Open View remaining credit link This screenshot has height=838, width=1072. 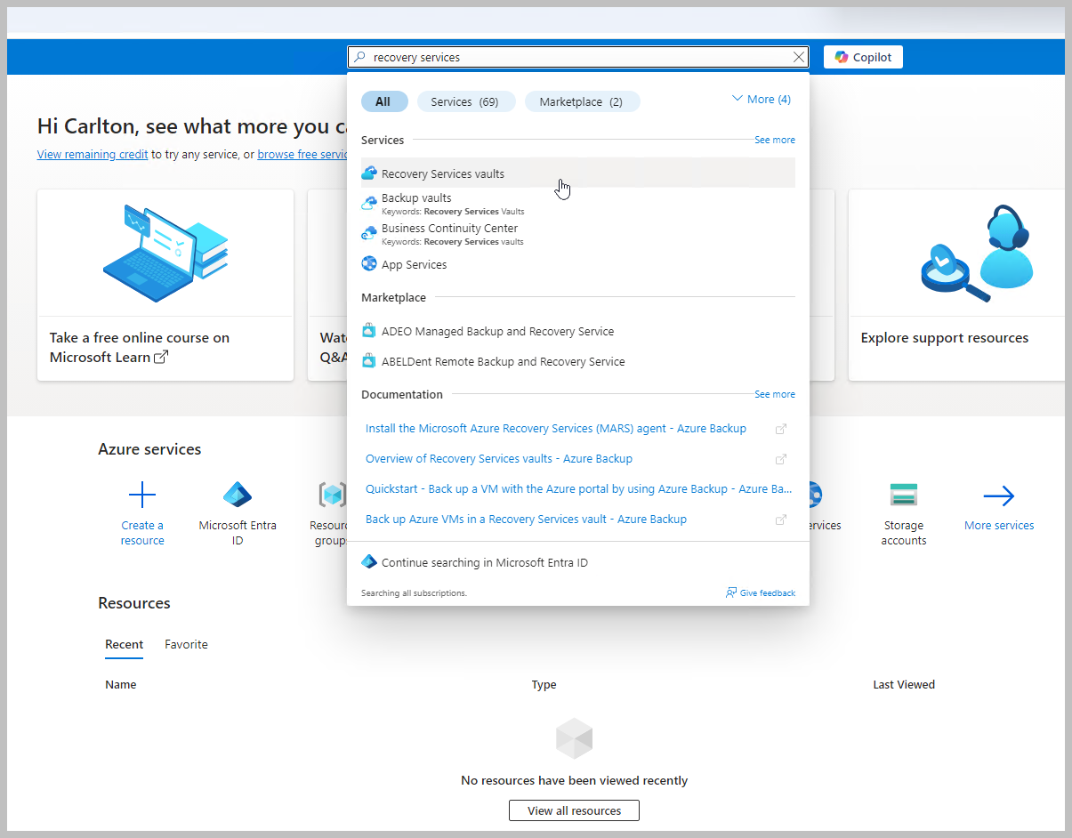coord(93,154)
